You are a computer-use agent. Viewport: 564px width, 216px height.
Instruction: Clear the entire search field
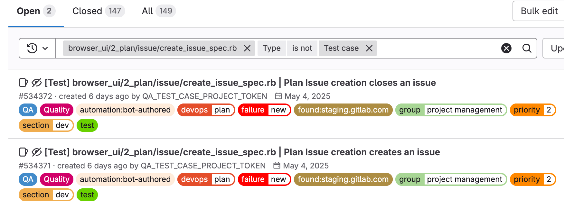[x=506, y=48]
